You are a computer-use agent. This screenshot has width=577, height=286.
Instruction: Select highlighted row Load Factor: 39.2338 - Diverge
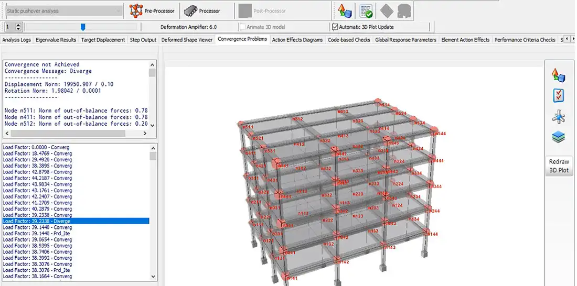click(76, 221)
